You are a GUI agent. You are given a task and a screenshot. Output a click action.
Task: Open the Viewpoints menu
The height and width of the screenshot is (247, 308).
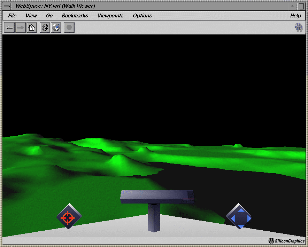pyautogui.click(x=110, y=16)
